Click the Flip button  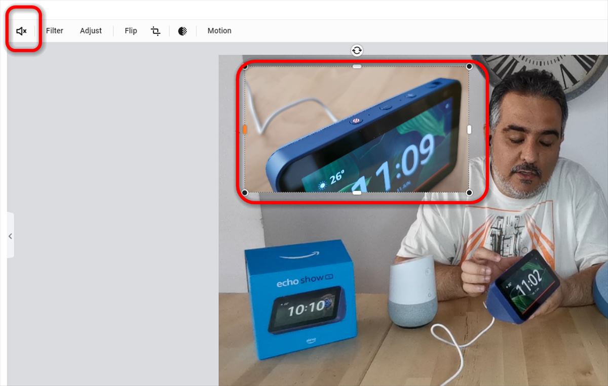click(x=131, y=31)
